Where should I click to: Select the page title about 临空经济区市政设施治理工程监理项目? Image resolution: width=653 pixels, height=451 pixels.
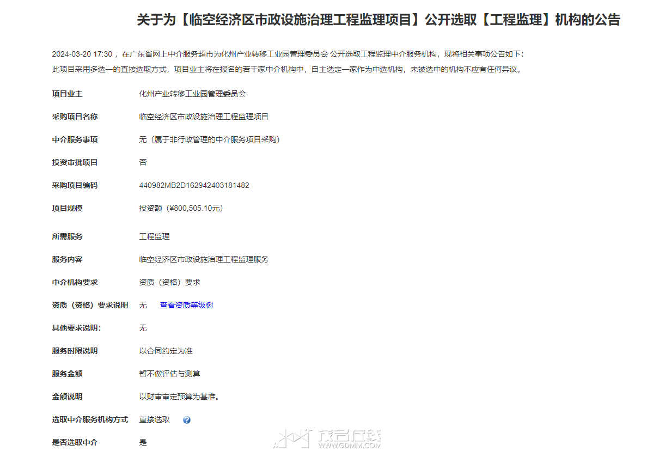379,20
